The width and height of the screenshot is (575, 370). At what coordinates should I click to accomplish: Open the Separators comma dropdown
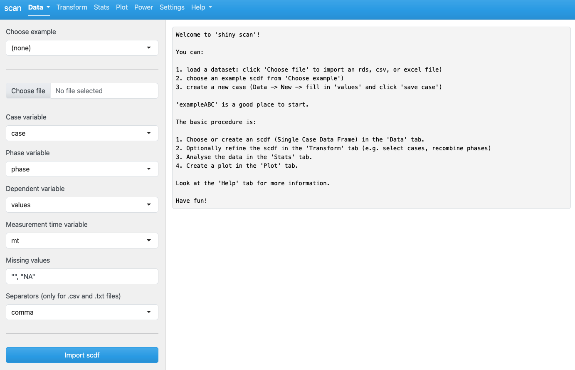[82, 312]
